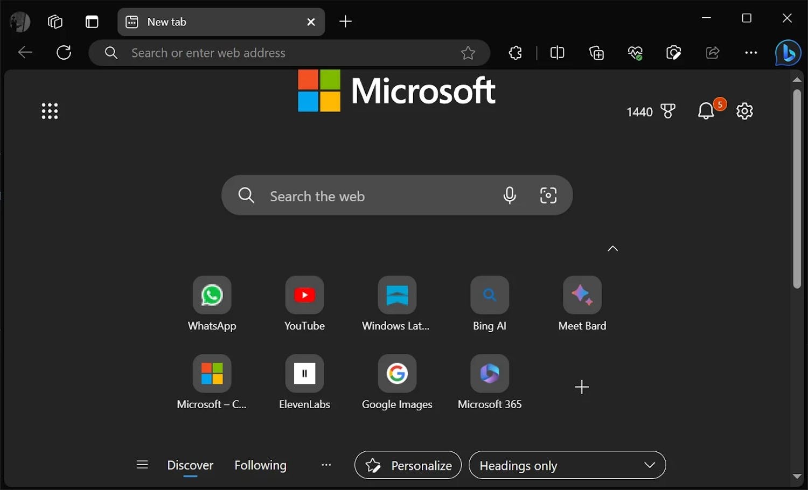Open the Headings only dropdown
The height and width of the screenshot is (490, 808).
pos(567,465)
